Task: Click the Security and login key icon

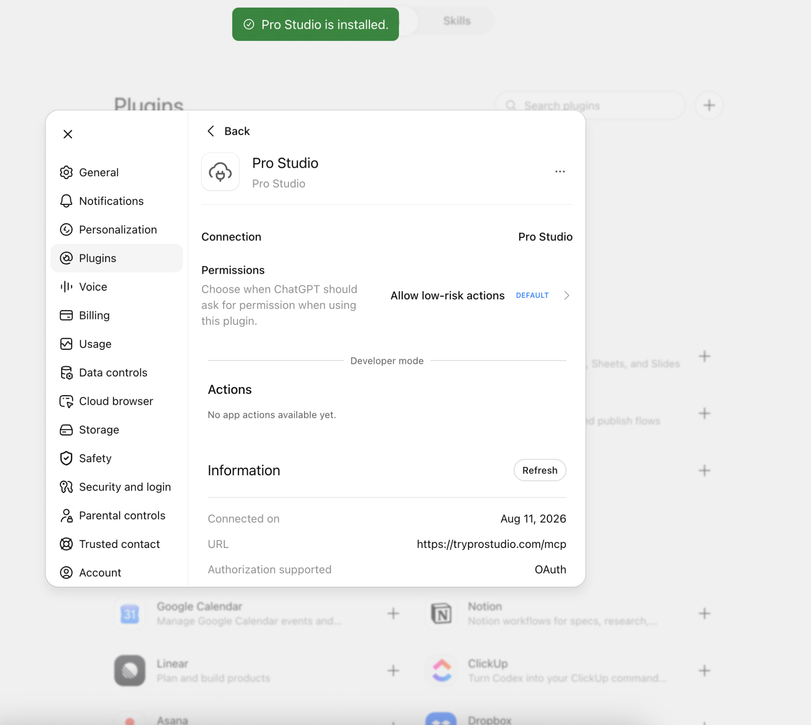Action: [x=66, y=487]
